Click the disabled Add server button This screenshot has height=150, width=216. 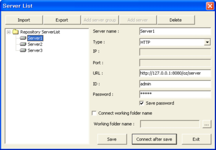point(138,20)
